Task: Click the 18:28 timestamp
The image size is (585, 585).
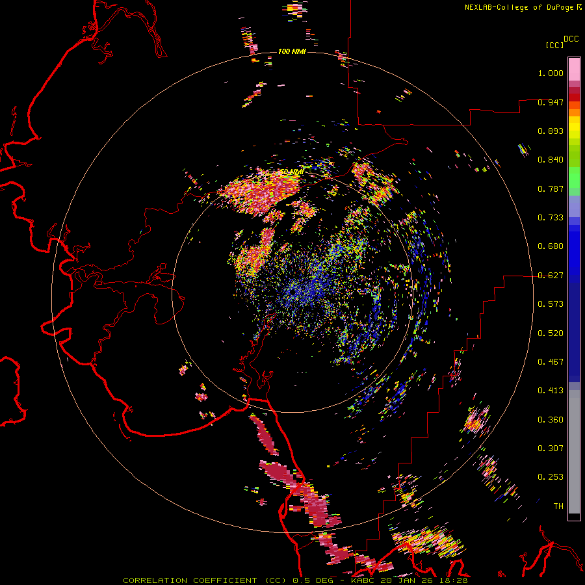Action: (x=452, y=580)
